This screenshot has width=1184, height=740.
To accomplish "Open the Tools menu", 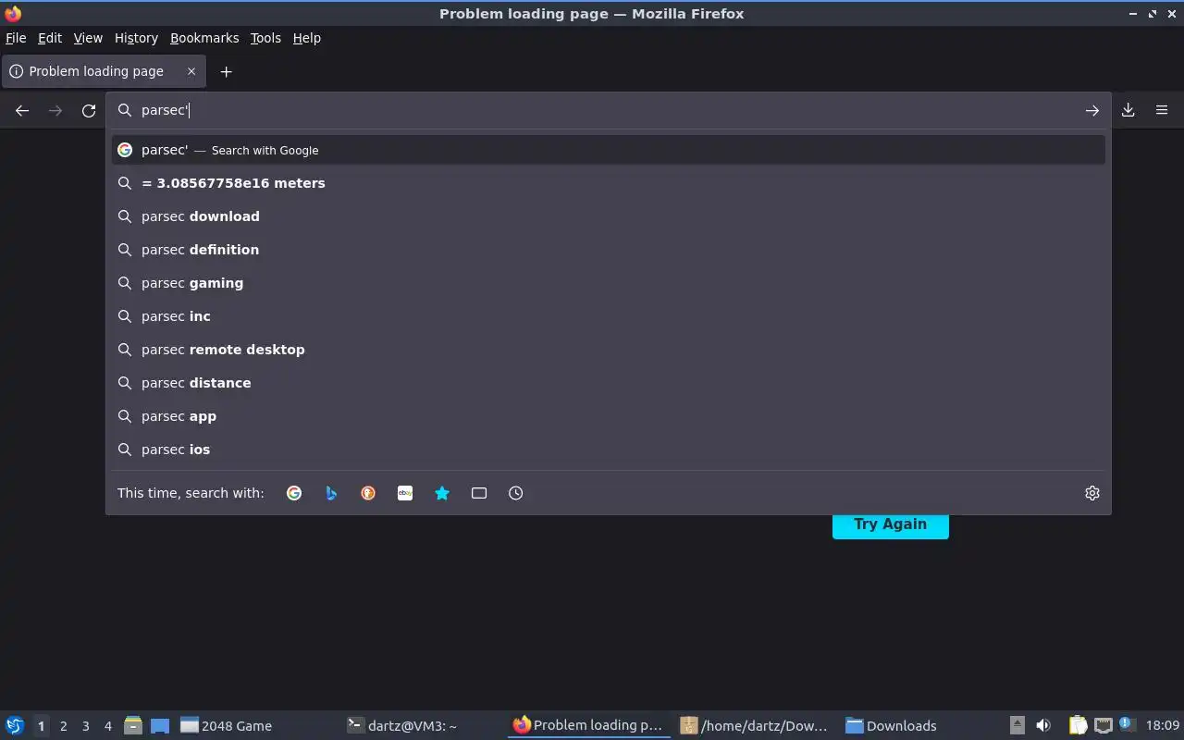I will coord(265,38).
